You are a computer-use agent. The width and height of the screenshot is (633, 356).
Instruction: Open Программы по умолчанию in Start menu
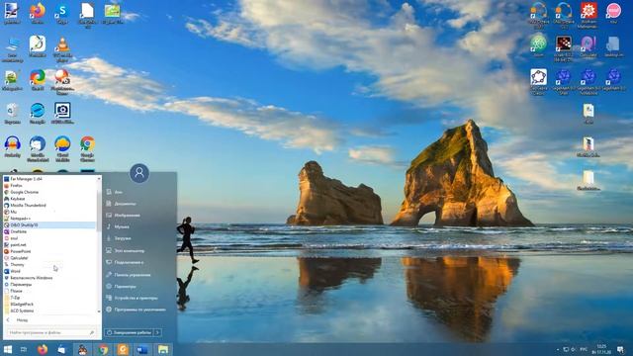tap(139, 310)
